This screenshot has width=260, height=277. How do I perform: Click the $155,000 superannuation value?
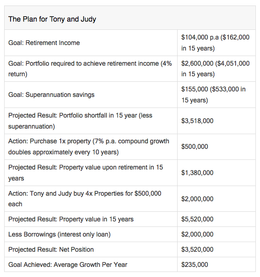click(x=214, y=95)
